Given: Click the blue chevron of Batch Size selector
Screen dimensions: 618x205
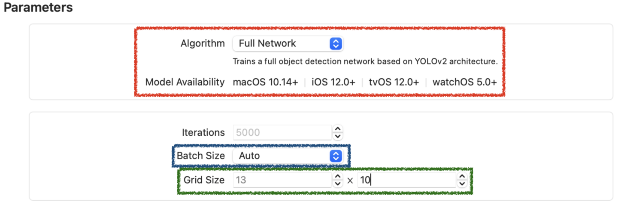Looking at the screenshot, I should (336, 156).
